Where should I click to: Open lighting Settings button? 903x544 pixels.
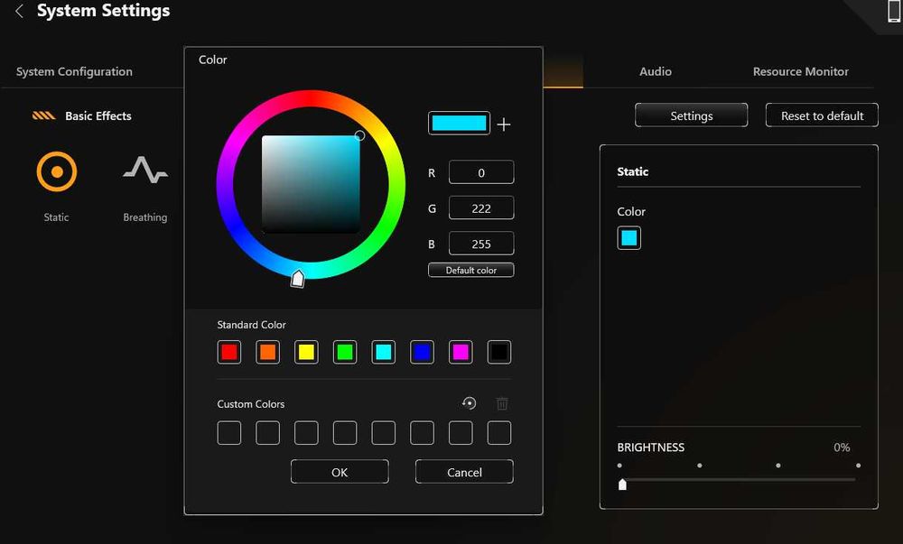pyautogui.click(x=691, y=115)
